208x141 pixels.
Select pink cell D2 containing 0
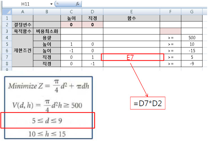(92, 25)
